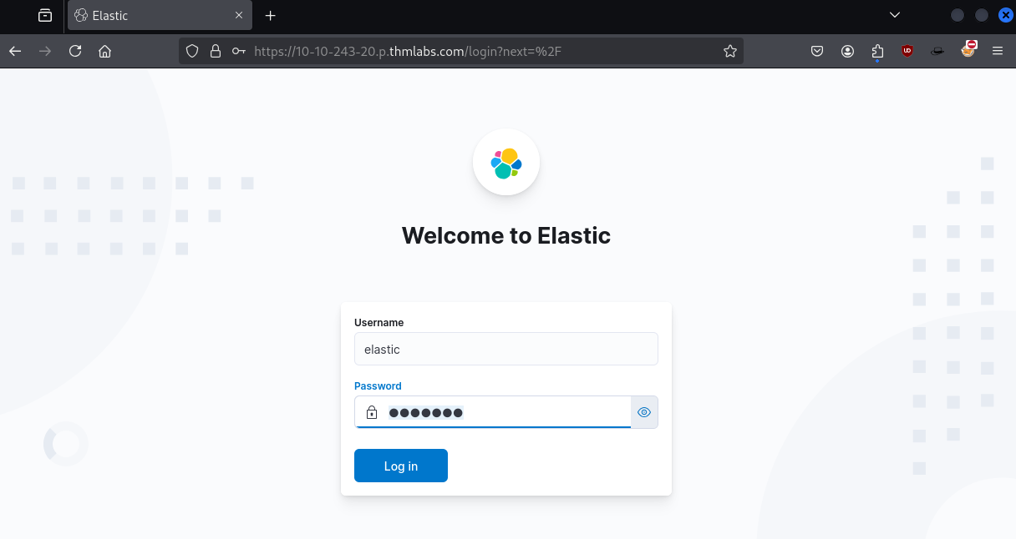Screen dimensions: 1016x539
Task: Click the black hat extension icon
Action: [937, 51]
